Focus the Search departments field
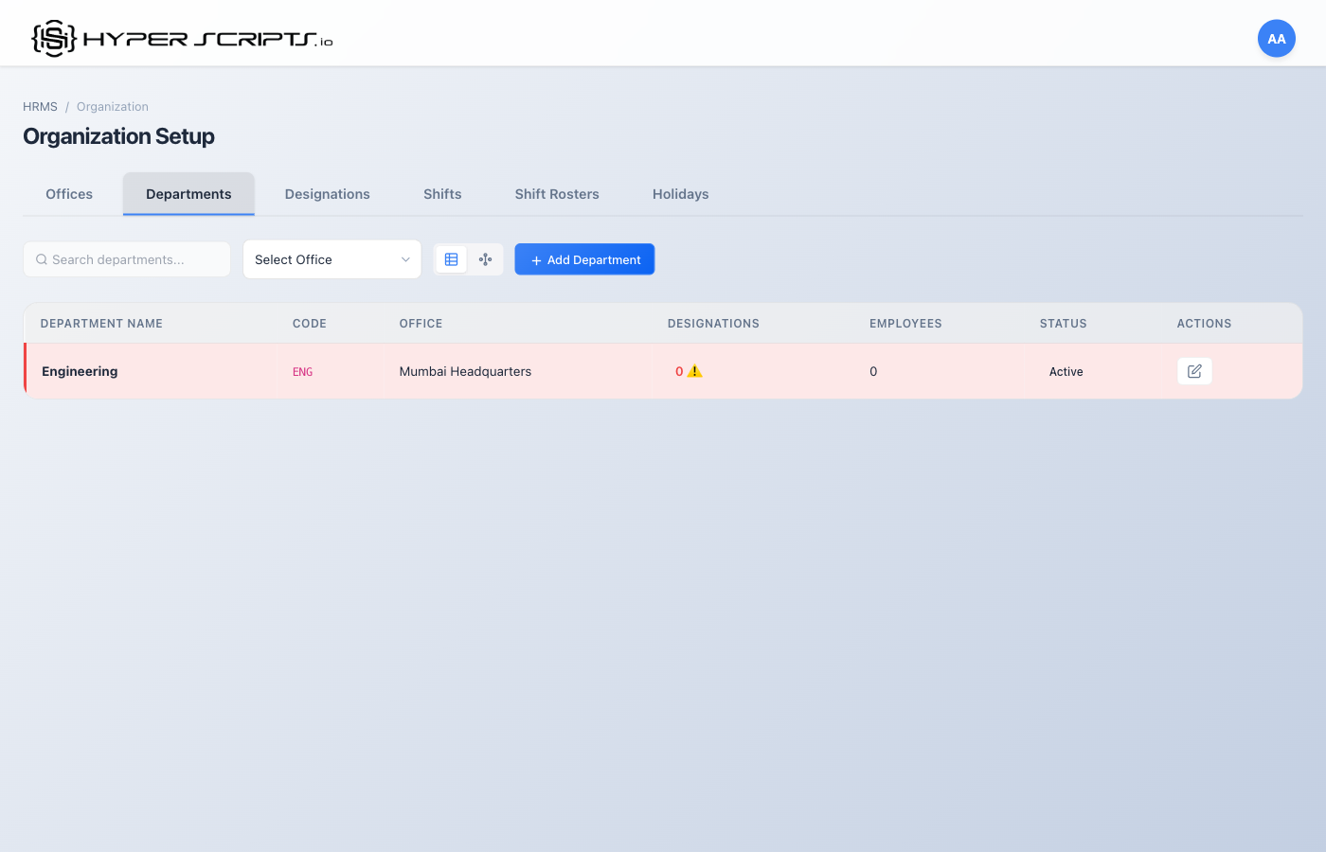 click(x=133, y=259)
